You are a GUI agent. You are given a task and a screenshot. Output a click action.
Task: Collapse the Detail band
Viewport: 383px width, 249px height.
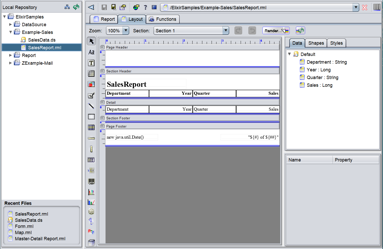click(102, 102)
